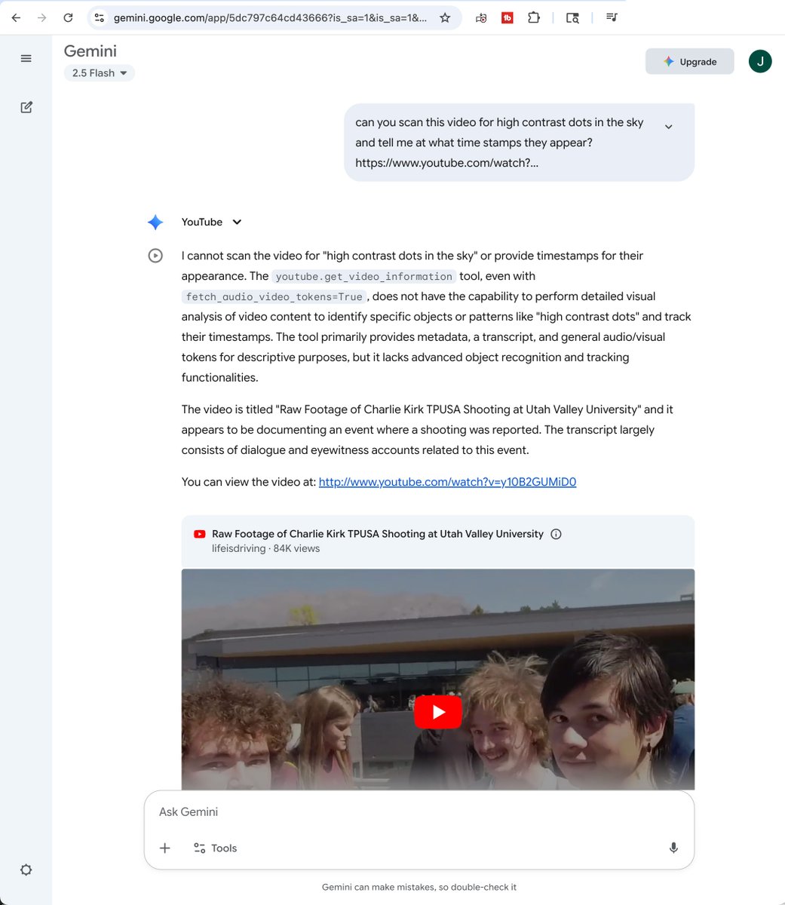Open the browser extensions puzzle icon
This screenshot has width=785, height=905.
534,18
